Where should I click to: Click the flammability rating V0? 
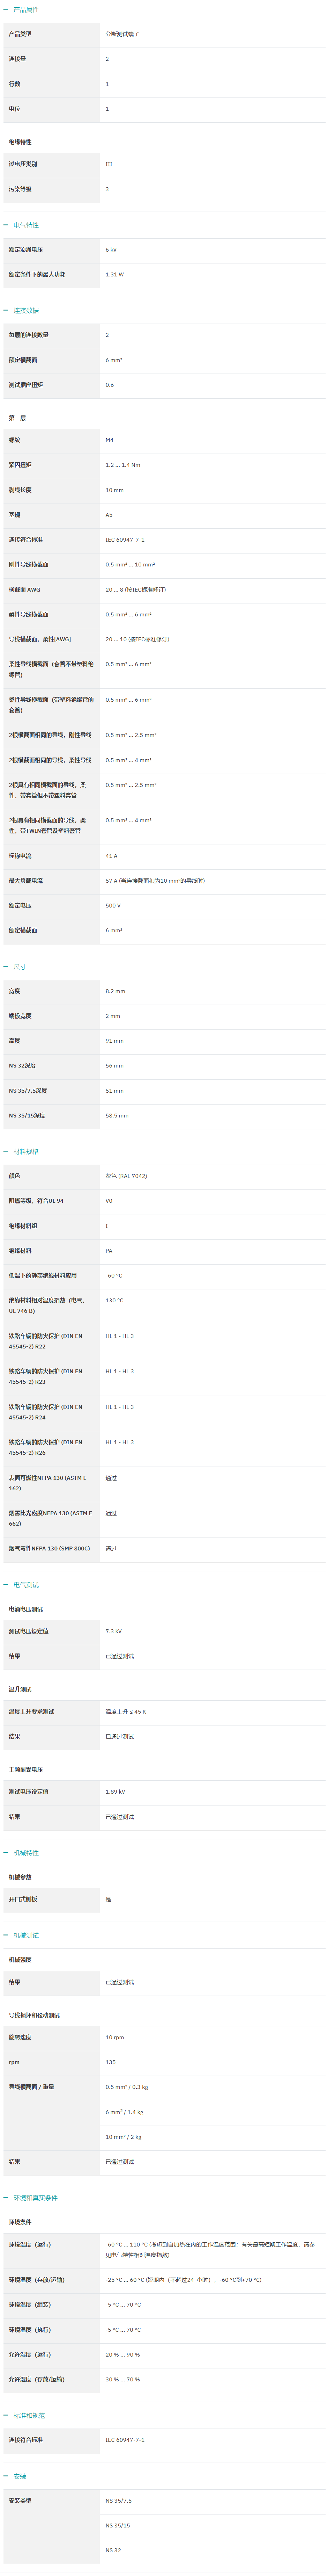109,1201
